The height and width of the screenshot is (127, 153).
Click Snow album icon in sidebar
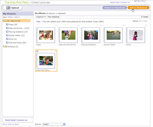click(x=7, y=39)
